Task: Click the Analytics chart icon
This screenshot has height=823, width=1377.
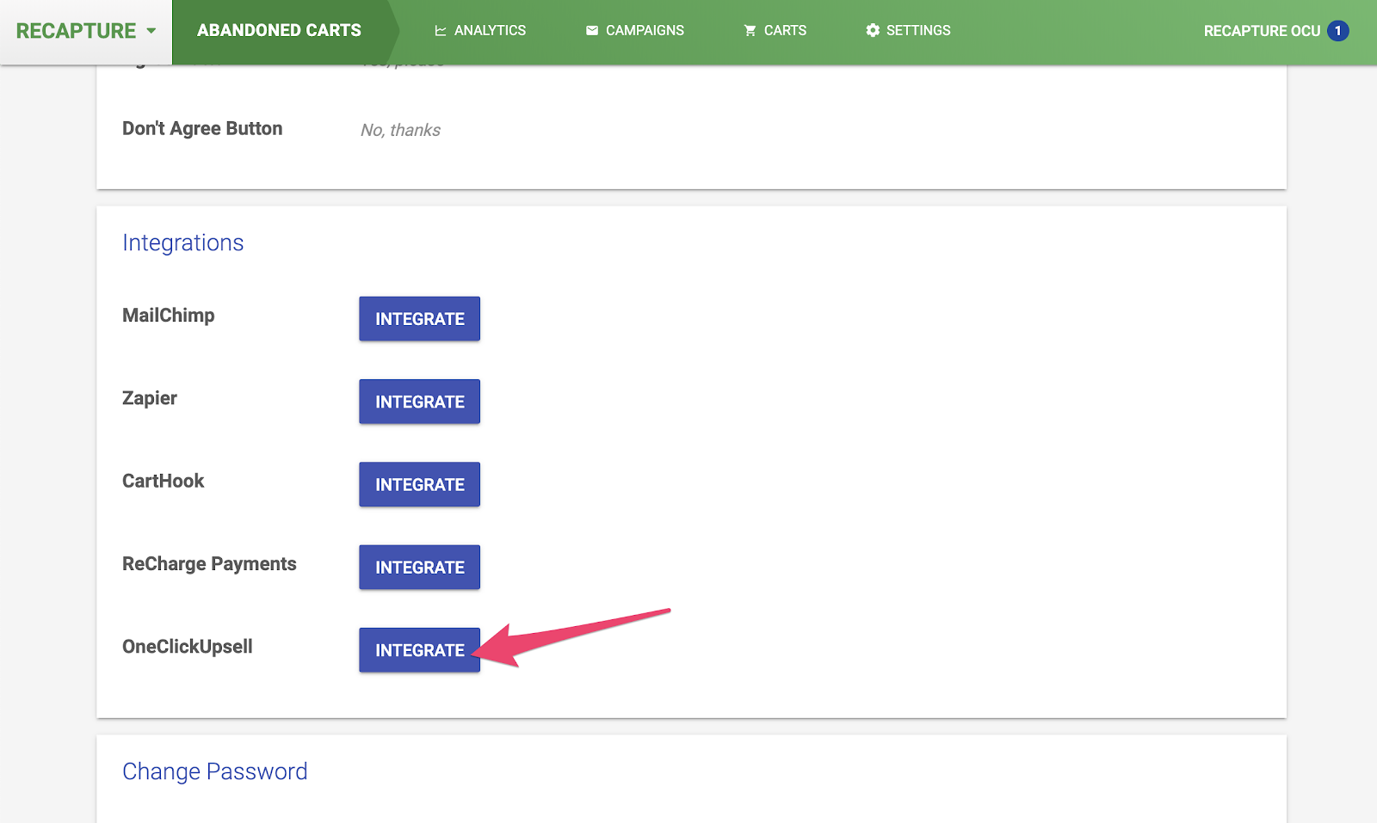Action: 441,31
